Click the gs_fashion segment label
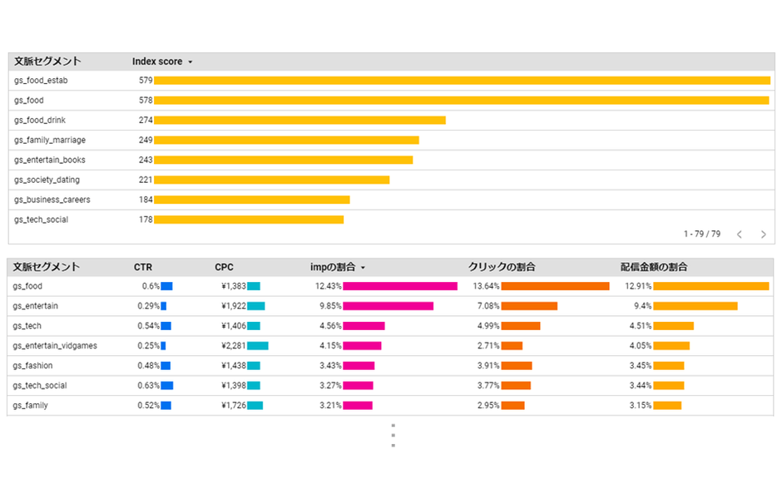The height and width of the screenshot is (489, 782). (32, 366)
